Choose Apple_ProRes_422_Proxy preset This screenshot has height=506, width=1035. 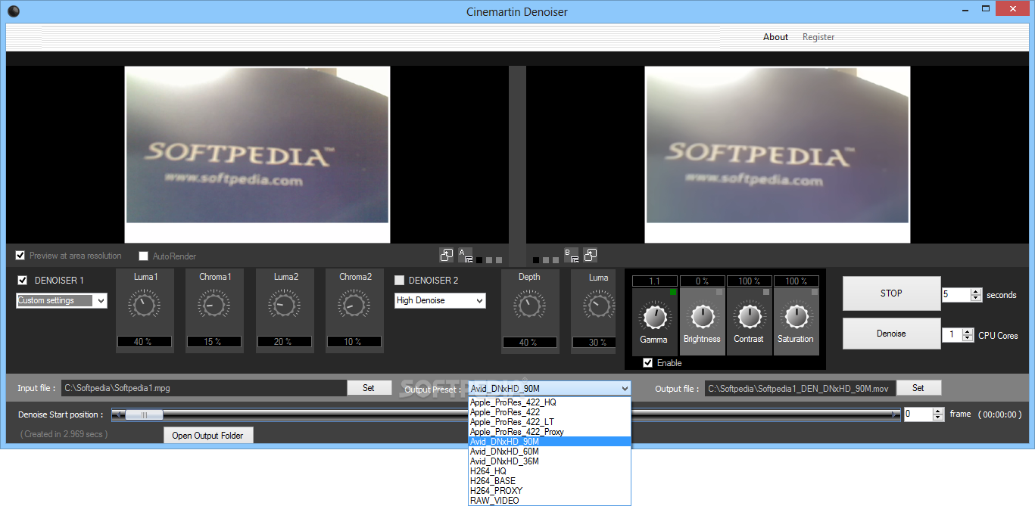tap(549, 432)
